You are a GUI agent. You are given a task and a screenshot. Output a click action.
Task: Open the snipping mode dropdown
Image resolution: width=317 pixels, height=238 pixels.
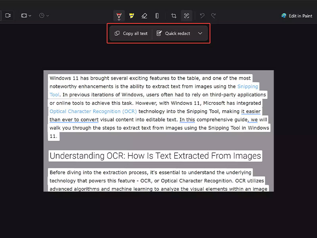coord(26,15)
